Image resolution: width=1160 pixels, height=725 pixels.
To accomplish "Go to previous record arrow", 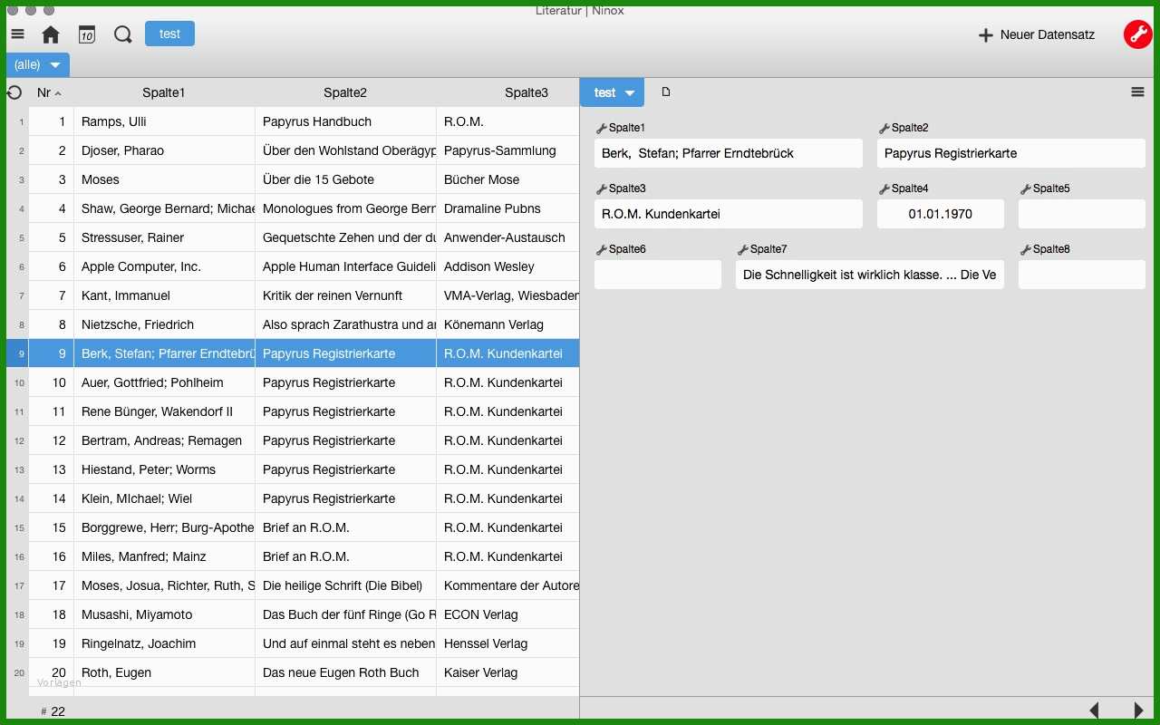I will point(1094,710).
